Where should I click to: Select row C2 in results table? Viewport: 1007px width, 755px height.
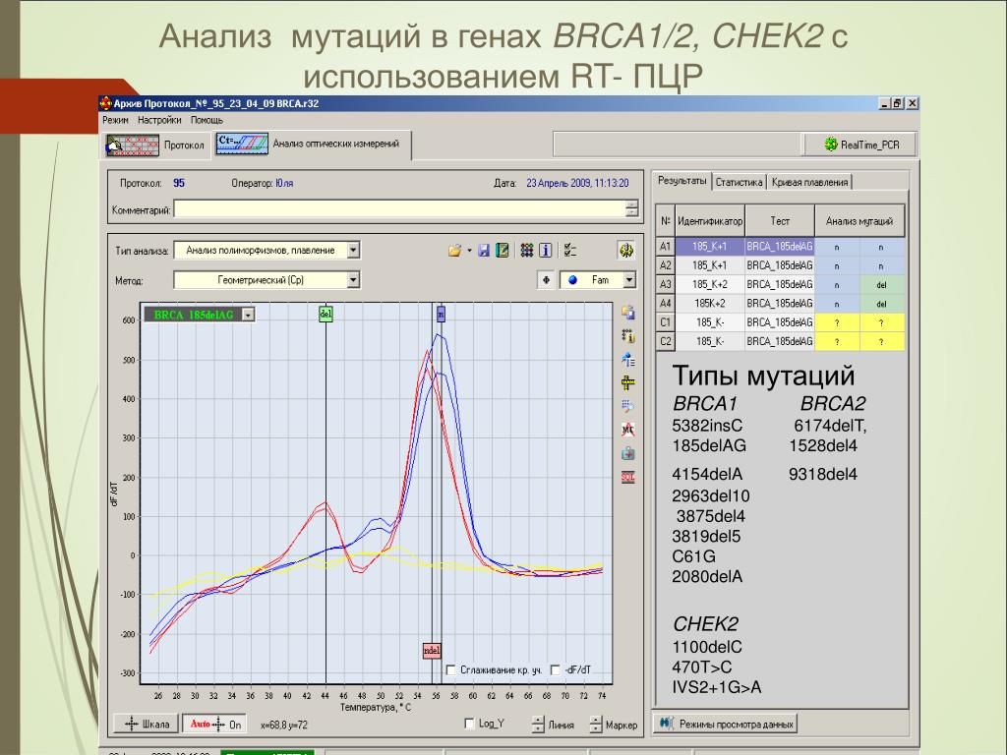point(780,341)
